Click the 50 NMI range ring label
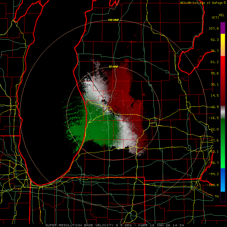This screenshot has height=227, width=227. point(113,67)
